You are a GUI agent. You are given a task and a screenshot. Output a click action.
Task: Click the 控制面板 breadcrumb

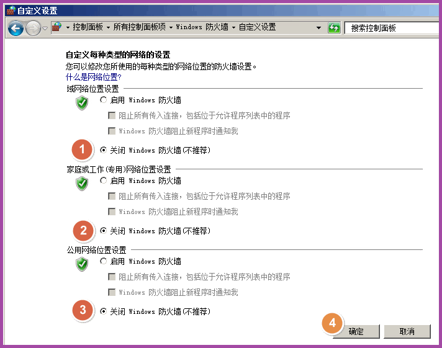88,27
